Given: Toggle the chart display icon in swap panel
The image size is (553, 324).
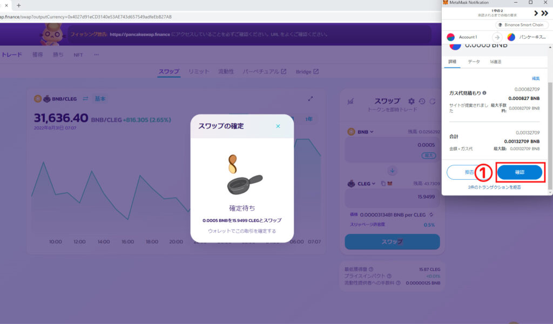Looking at the screenshot, I should pyautogui.click(x=350, y=102).
